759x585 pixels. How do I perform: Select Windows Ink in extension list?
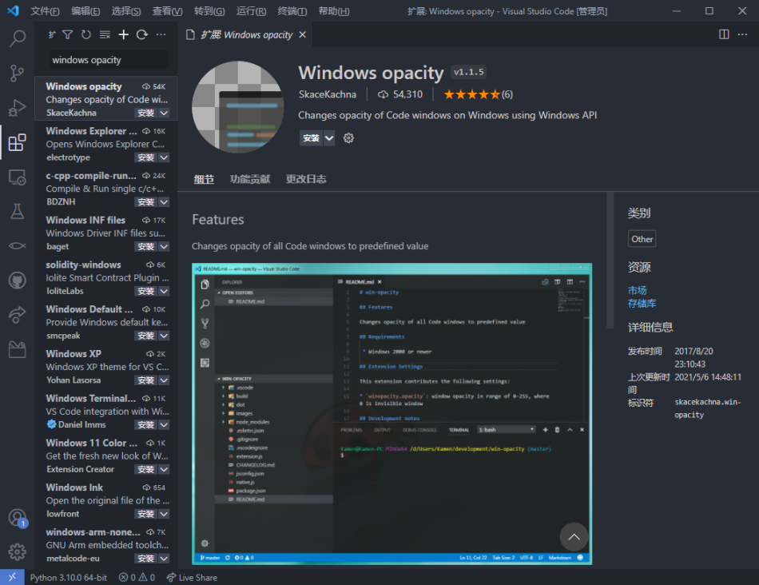click(x=106, y=500)
